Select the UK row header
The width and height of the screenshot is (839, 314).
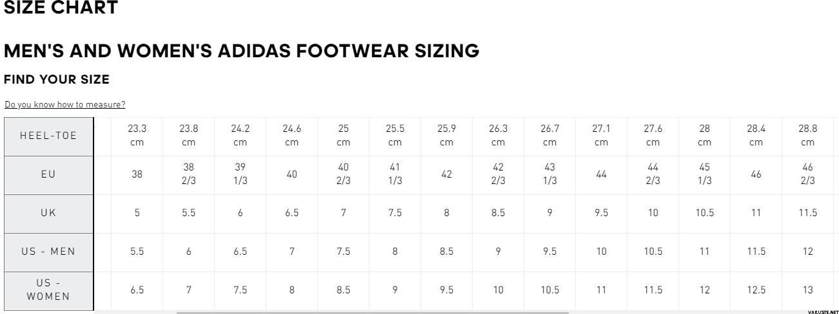click(x=48, y=213)
